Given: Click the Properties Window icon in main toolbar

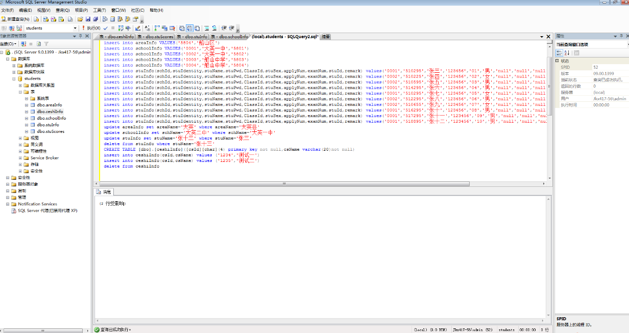Looking at the screenshot, I should click(x=135, y=19).
